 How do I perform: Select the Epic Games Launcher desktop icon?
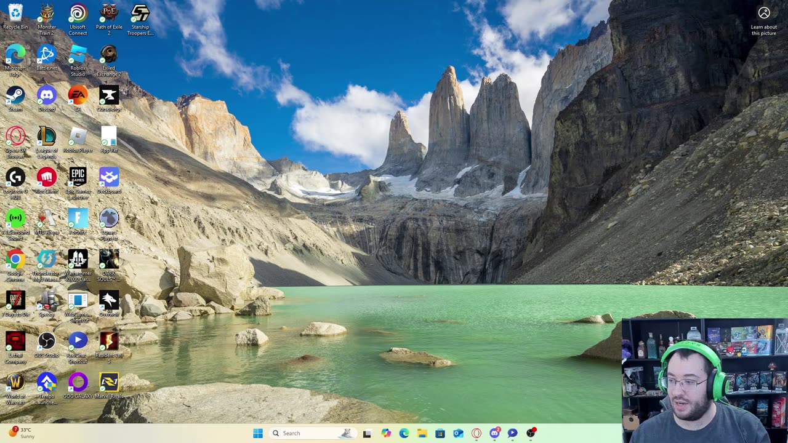[78, 183]
